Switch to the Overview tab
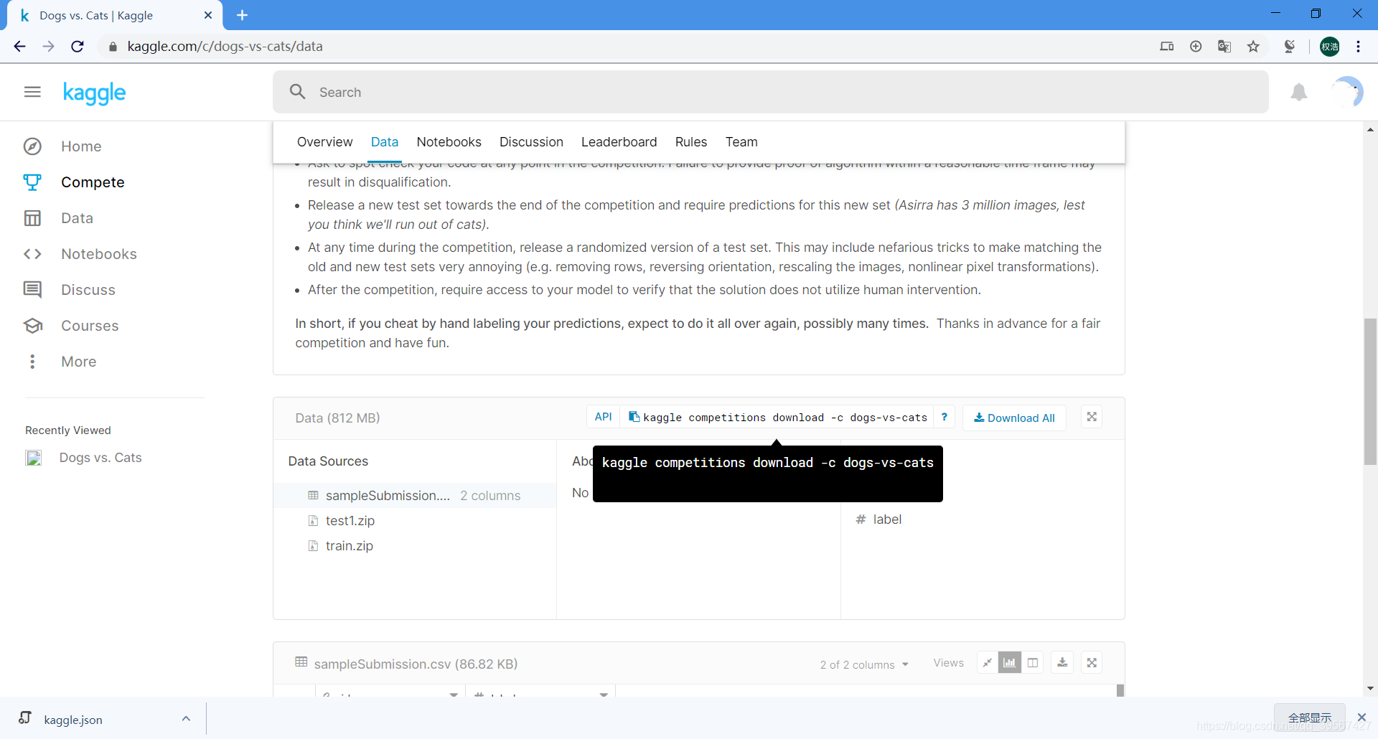The height and width of the screenshot is (739, 1378). (324, 142)
